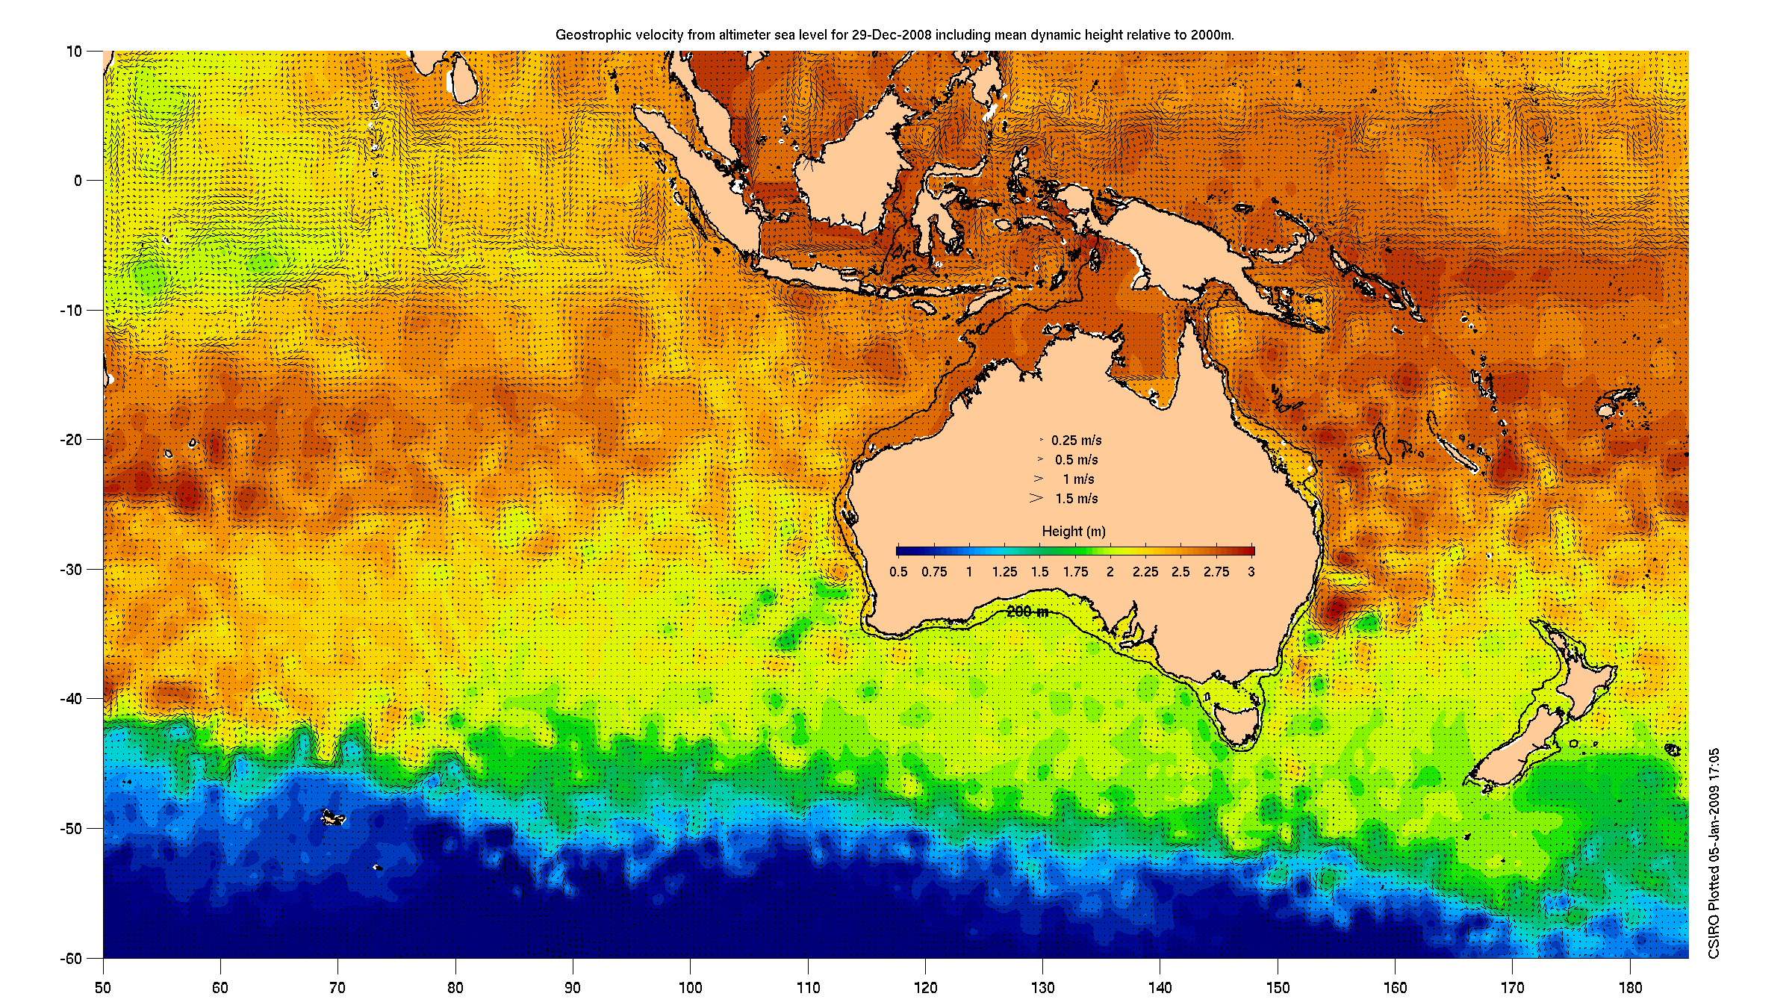Click the x-axis longitude label '80'
Viewport: 1792px width, 1008px height.
click(455, 988)
